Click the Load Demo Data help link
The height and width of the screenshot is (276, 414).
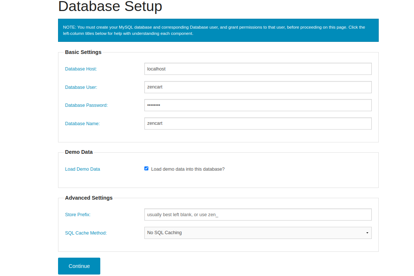82,169
